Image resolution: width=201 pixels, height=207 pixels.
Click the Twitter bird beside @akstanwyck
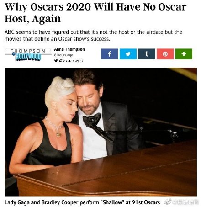point(56,61)
